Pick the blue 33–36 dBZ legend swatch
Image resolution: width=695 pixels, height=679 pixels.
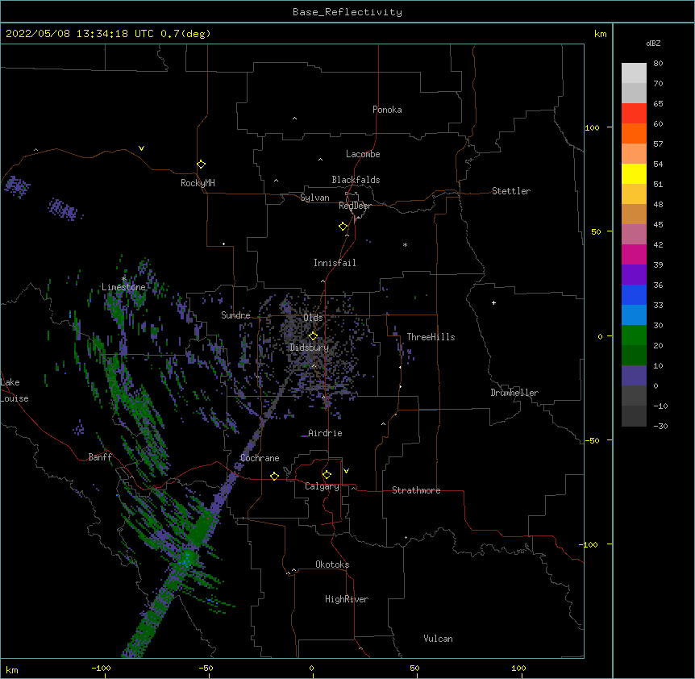tap(634, 294)
